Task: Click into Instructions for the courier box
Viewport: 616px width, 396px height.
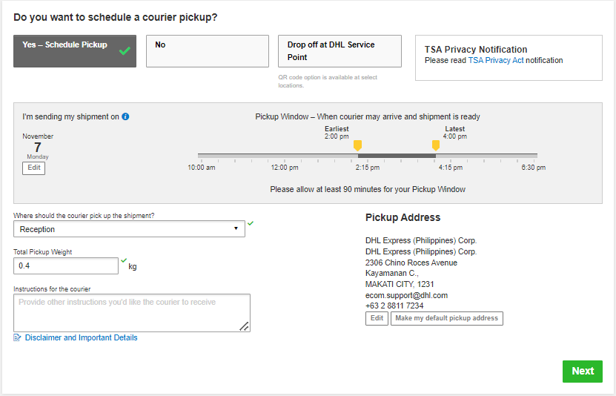Action: (131, 312)
